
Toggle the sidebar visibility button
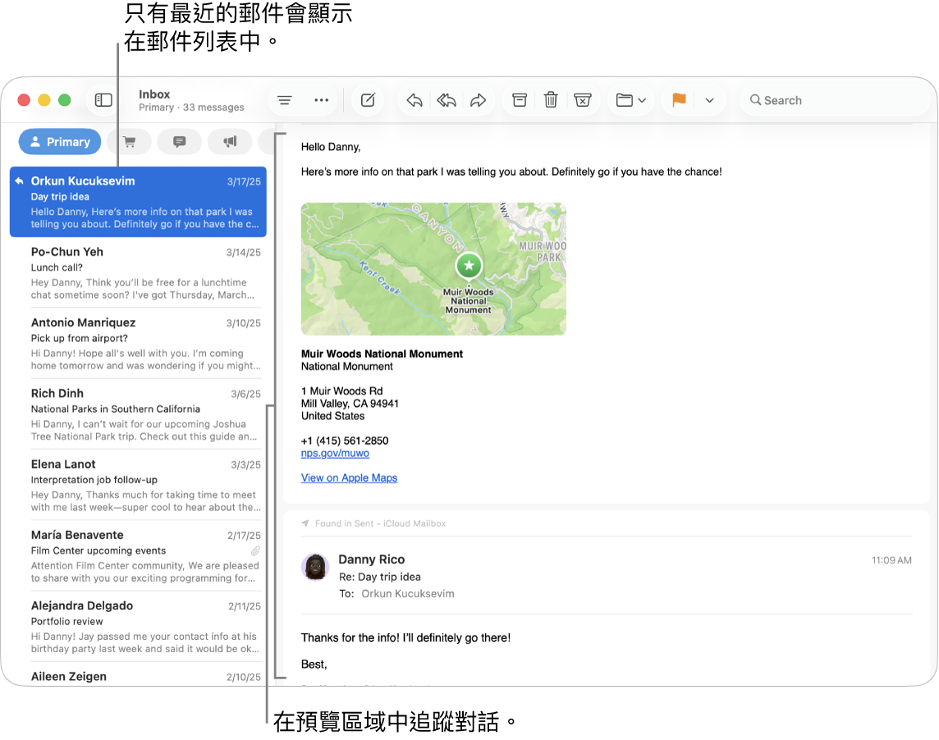click(x=103, y=100)
